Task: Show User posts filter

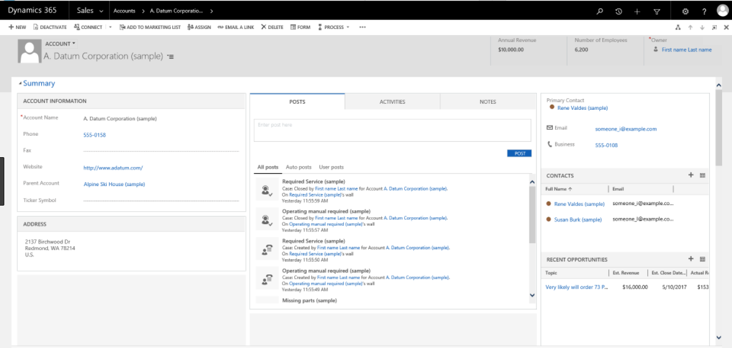Action: pyautogui.click(x=331, y=167)
